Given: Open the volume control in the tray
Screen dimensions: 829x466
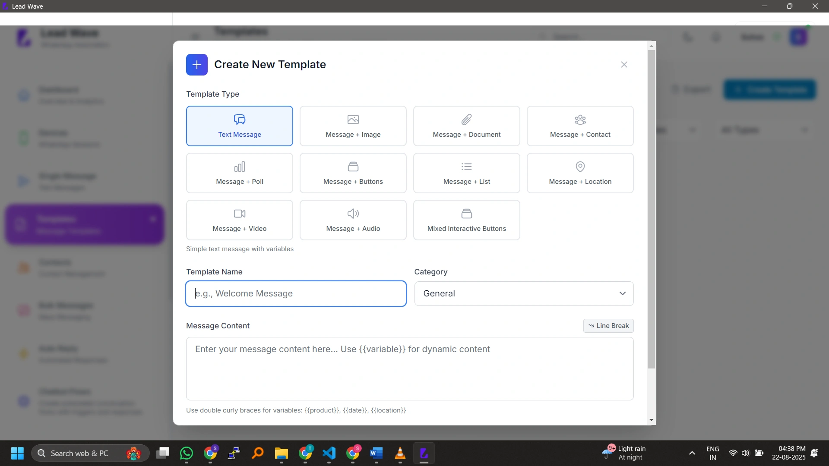Looking at the screenshot, I should [x=746, y=453].
